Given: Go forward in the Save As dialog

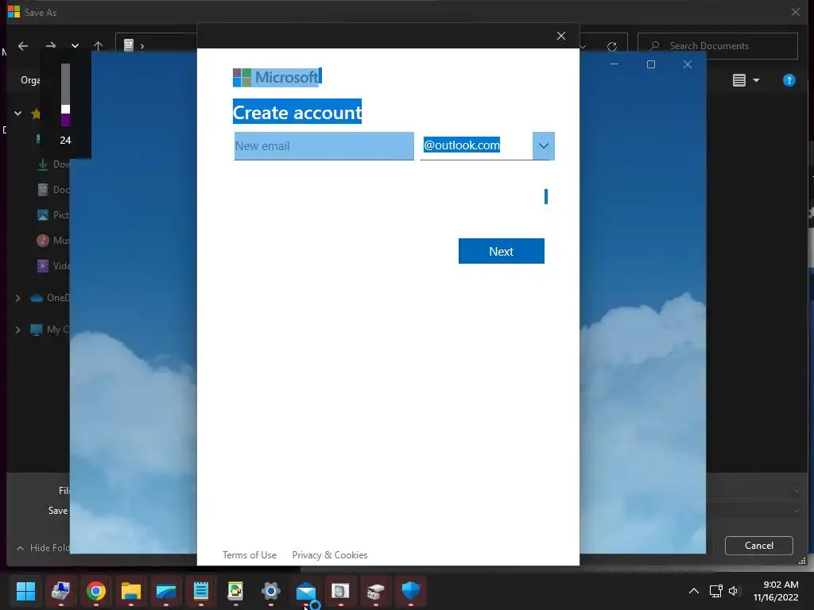Looking at the screenshot, I should pyautogui.click(x=50, y=46).
